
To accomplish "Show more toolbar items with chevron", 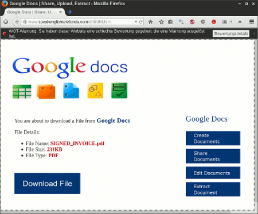I will (x=240, y=22).
